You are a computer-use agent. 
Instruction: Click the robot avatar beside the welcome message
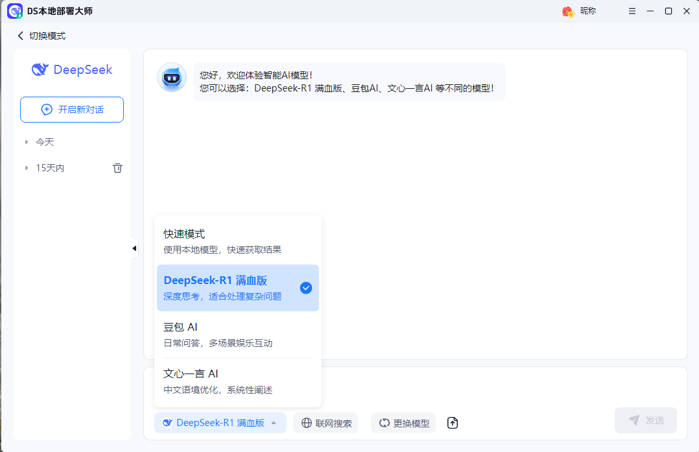click(x=171, y=77)
